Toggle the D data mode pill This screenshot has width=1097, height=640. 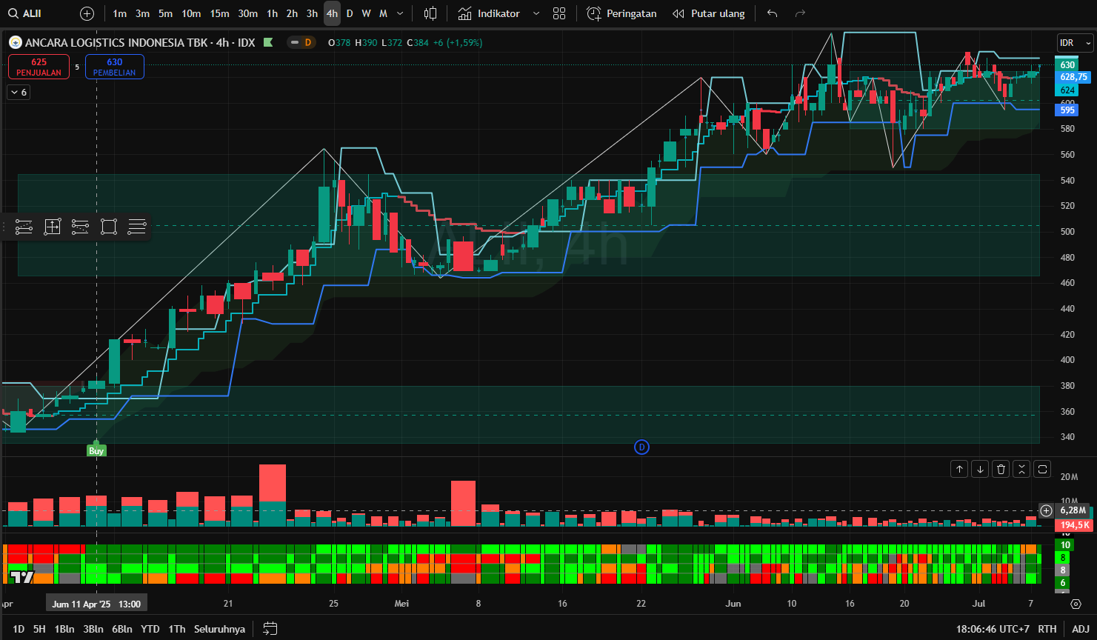click(x=301, y=42)
